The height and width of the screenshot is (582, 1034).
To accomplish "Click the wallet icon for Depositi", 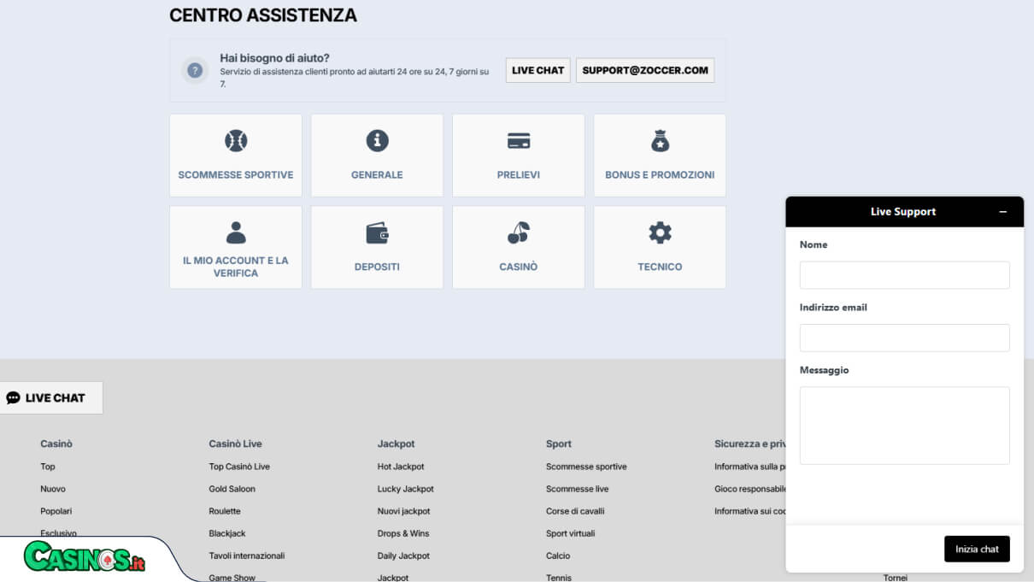I will (377, 232).
